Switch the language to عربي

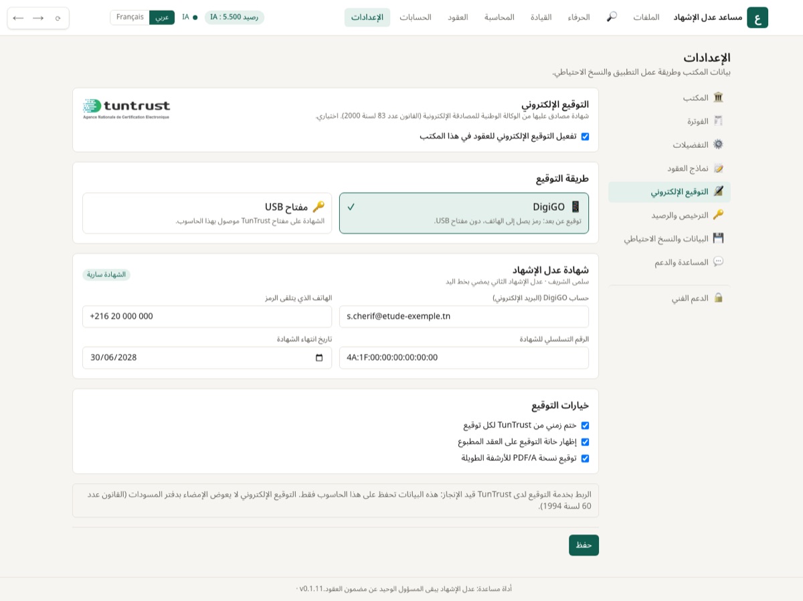[162, 17]
